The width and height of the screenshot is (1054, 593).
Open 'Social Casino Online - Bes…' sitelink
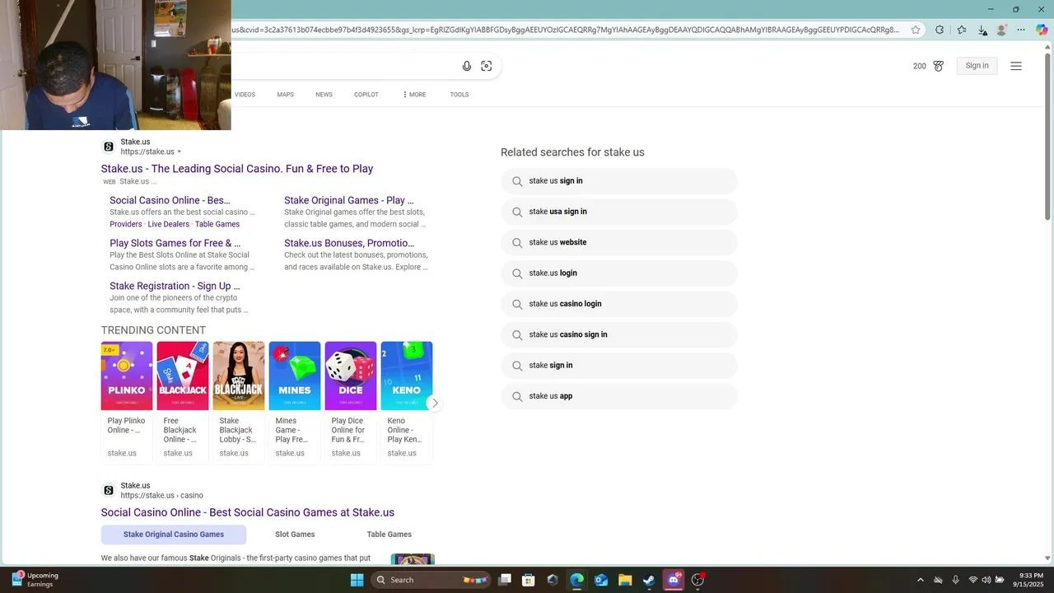pyautogui.click(x=170, y=200)
